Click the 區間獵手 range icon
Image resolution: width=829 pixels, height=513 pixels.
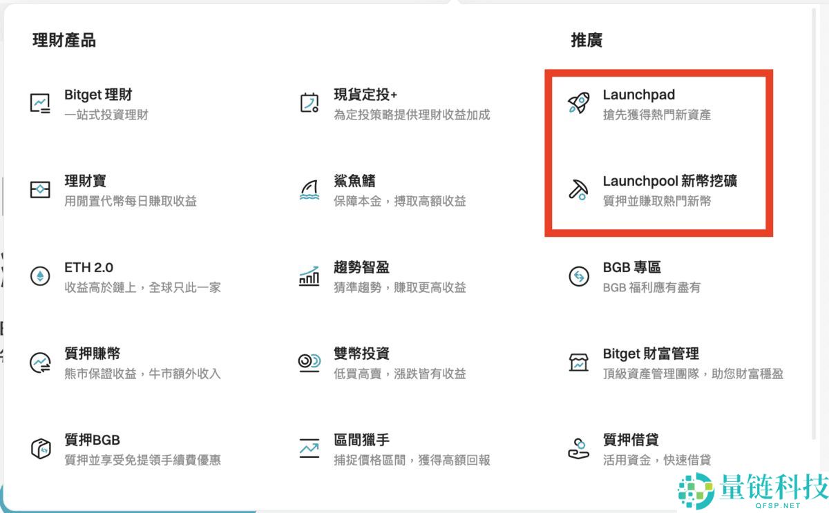click(x=308, y=447)
